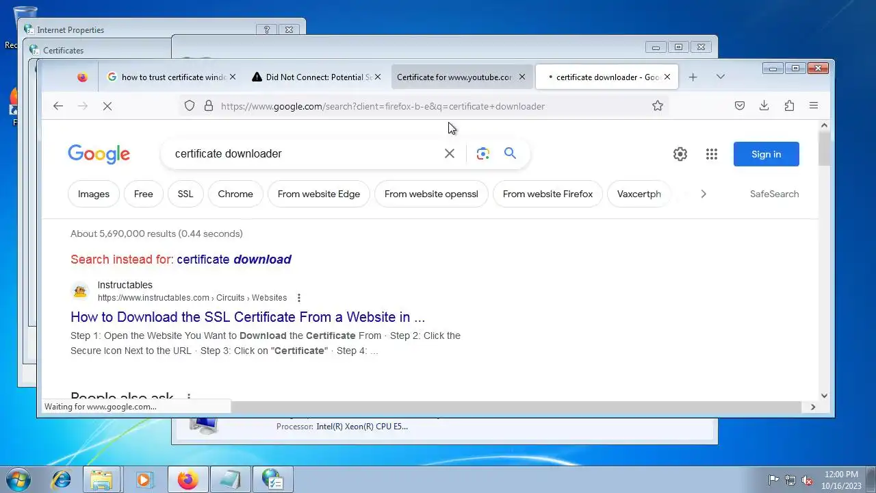This screenshot has width=876, height=493.
Task: Open tracking protection shield icon
Action: (x=190, y=105)
